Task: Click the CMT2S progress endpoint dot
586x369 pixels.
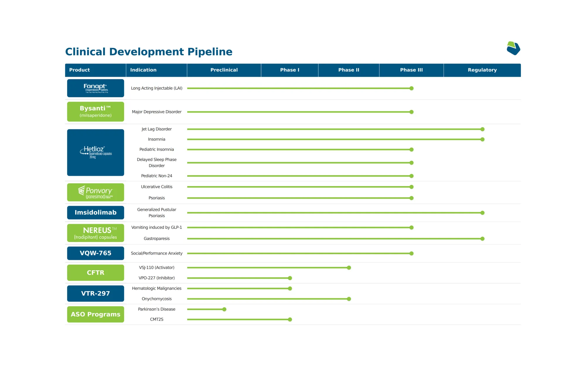Action: (290, 320)
